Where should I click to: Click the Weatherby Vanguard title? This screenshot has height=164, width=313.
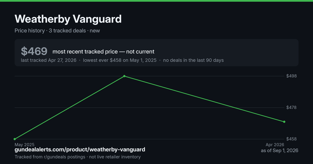[68, 19]
